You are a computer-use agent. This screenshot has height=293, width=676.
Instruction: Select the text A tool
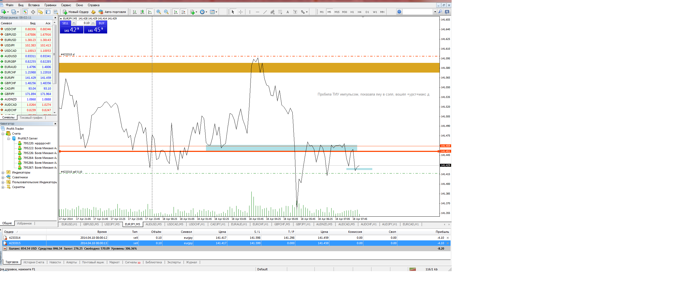(x=288, y=12)
